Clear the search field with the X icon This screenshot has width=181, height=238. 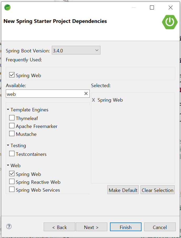point(86,94)
